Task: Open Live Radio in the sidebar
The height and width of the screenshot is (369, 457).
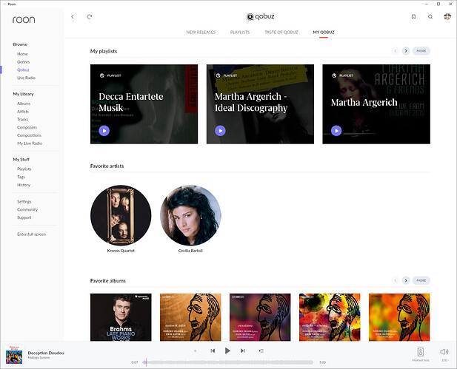Action: click(26, 78)
